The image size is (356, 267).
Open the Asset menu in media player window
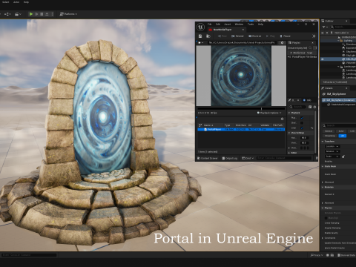[227, 24]
